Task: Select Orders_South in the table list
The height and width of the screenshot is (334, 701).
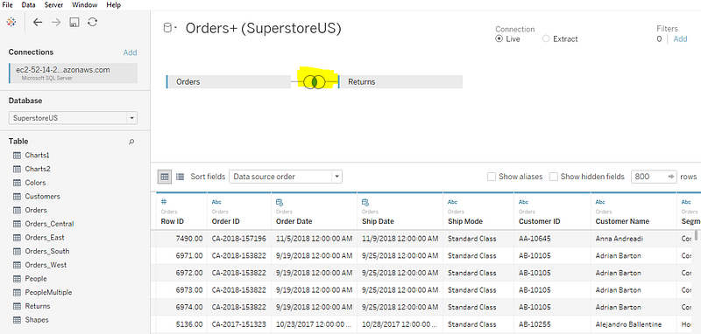Action: tap(47, 252)
